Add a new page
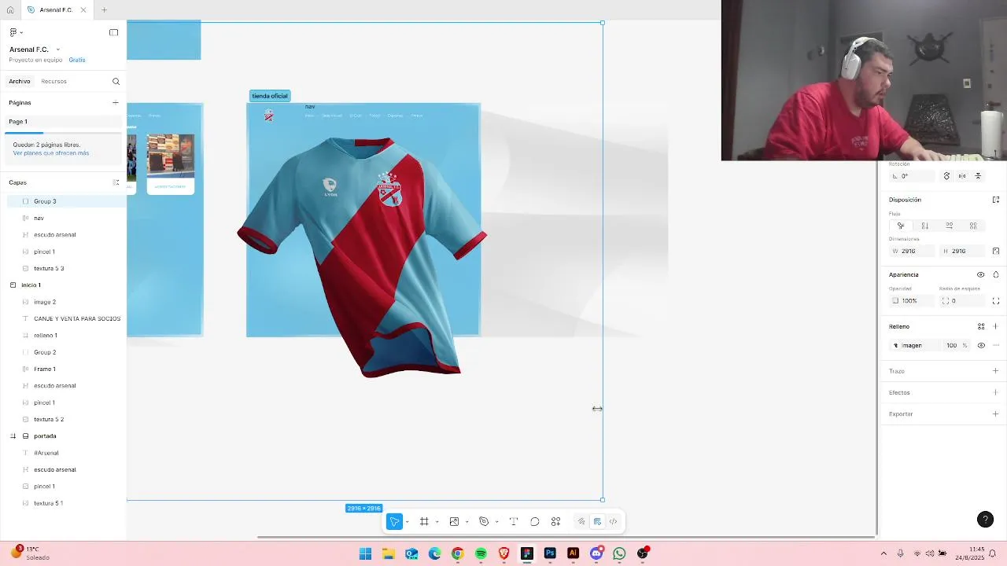The image size is (1007, 566). pyautogui.click(x=115, y=102)
